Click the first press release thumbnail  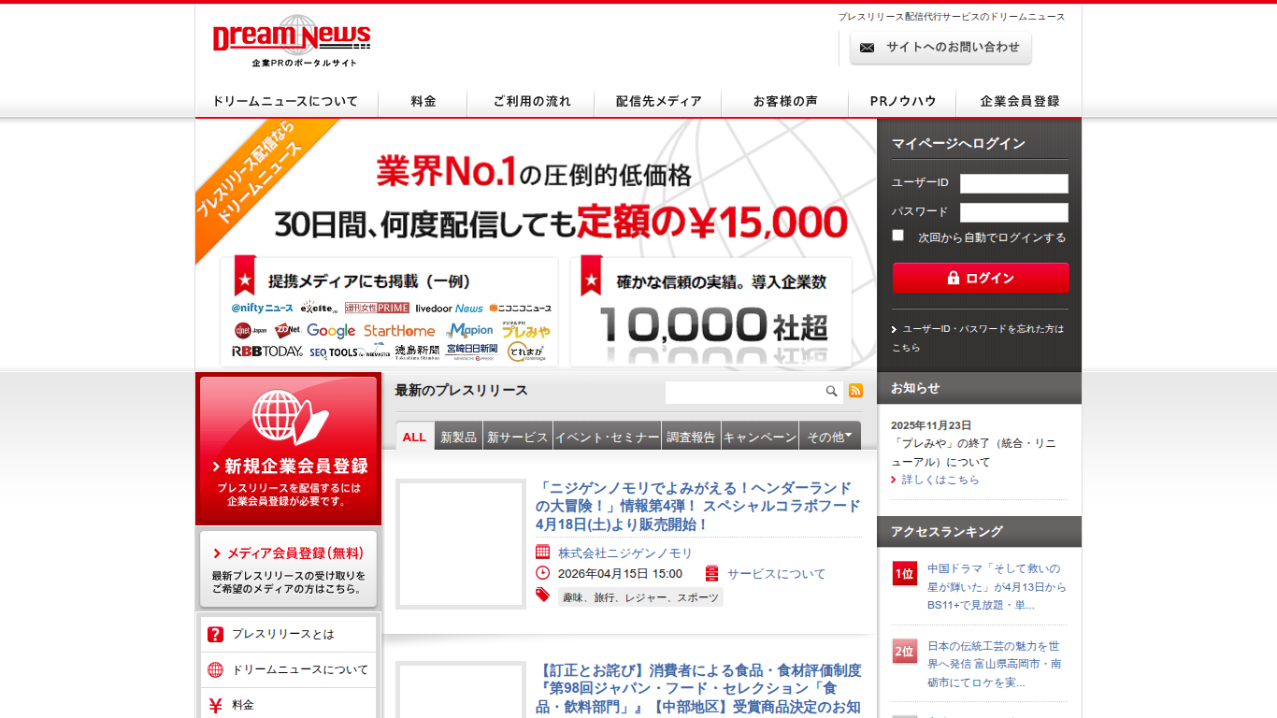(x=461, y=544)
